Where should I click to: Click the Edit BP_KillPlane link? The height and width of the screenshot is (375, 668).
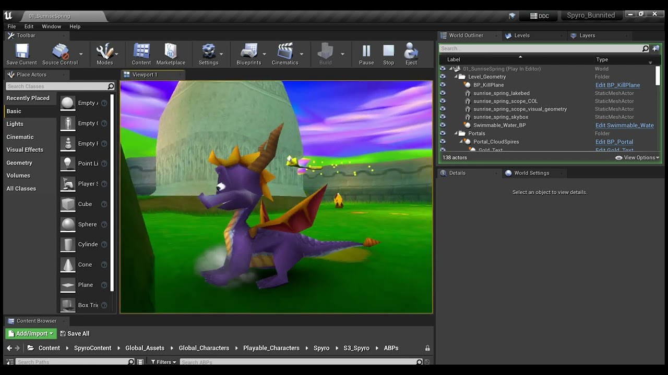pos(617,85)
